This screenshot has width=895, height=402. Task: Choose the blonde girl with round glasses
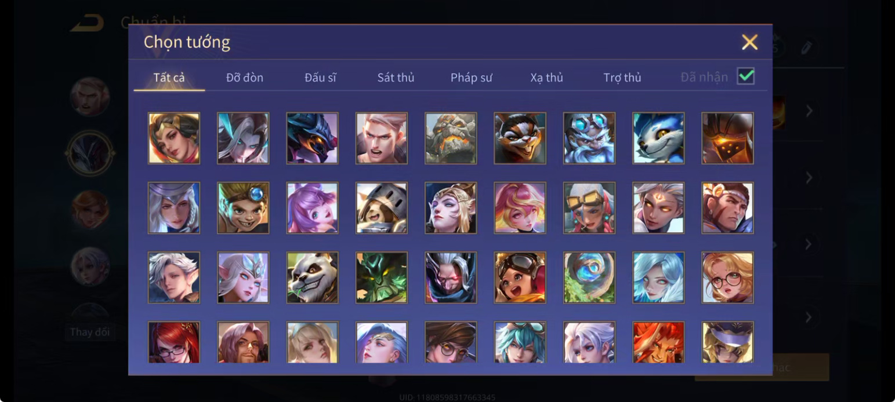[x=727, y=277]
